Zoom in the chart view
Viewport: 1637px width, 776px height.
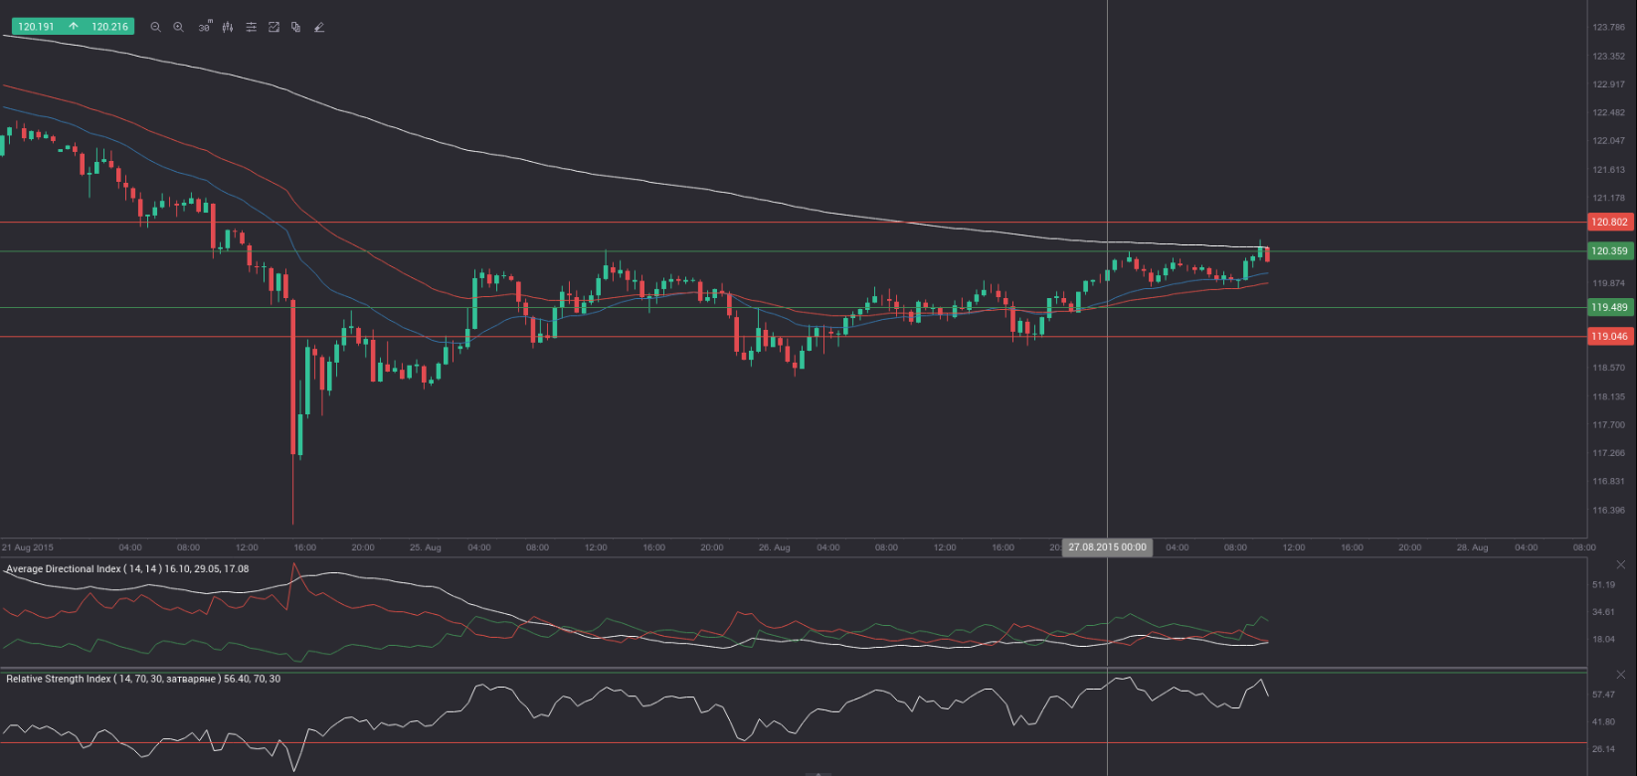click(179, 28)
